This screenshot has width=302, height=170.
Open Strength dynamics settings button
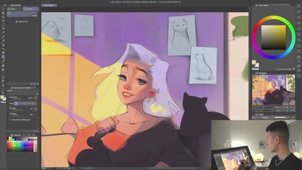[x=36, y=109]
